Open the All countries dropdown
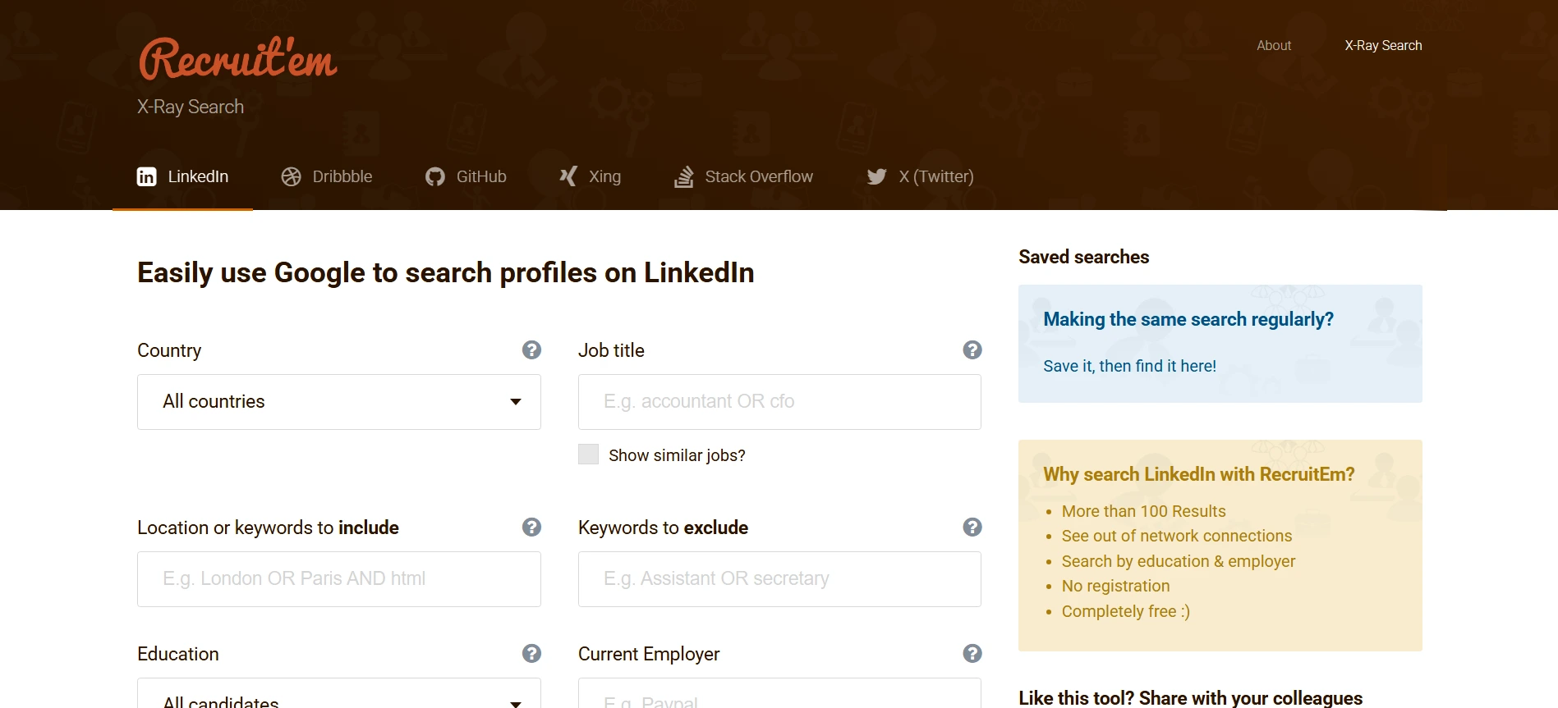The width and height of the screenshot is (1558, 708). (338, 402)
